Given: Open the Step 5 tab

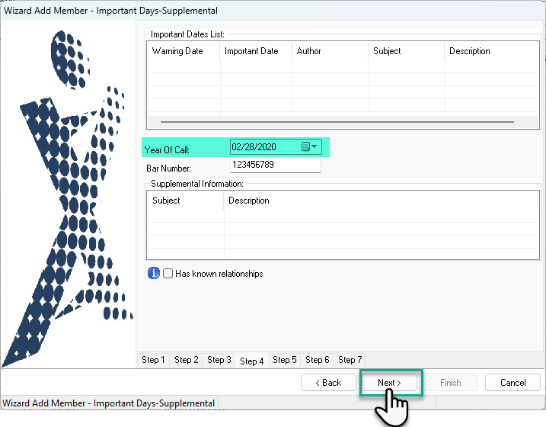Looking at the screenshot, I should click(285, 360).
